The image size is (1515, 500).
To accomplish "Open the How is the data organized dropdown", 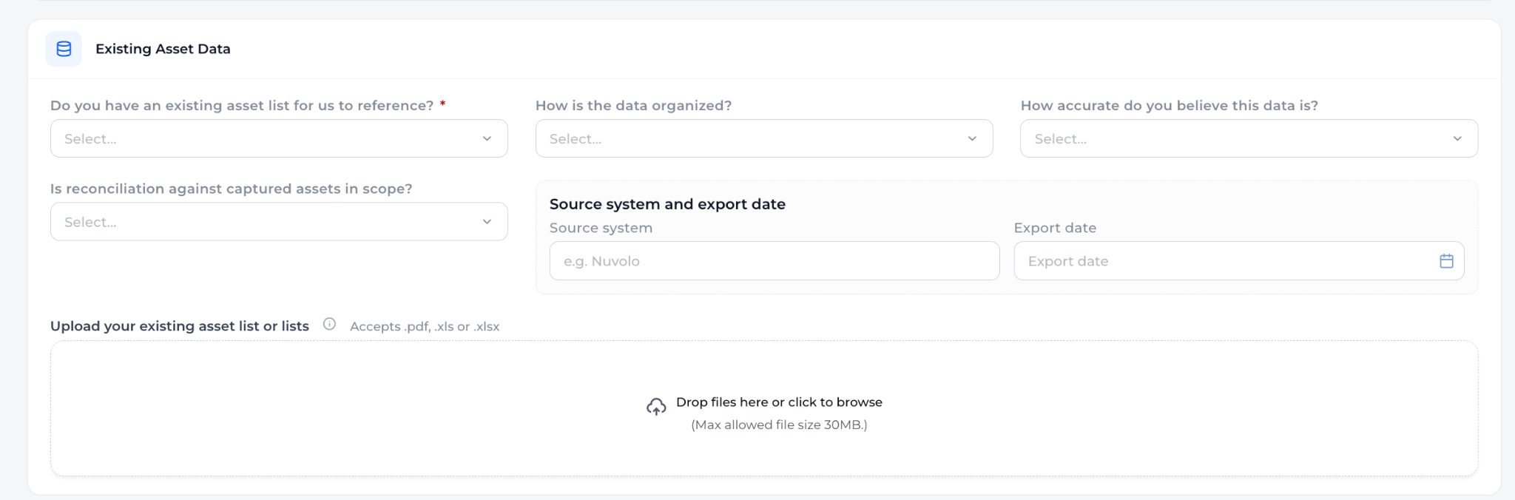I will 764,138.
